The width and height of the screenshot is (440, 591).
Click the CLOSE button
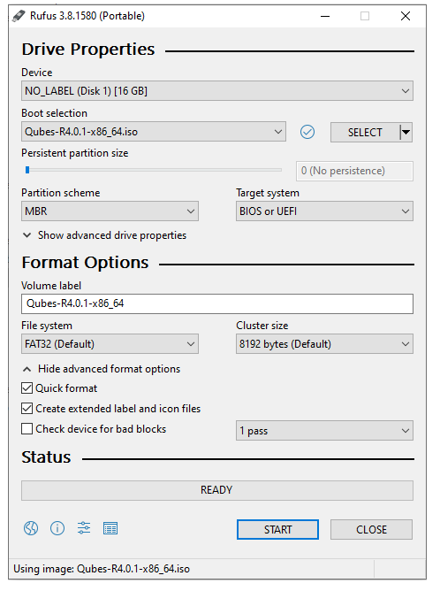coord(371,530)
